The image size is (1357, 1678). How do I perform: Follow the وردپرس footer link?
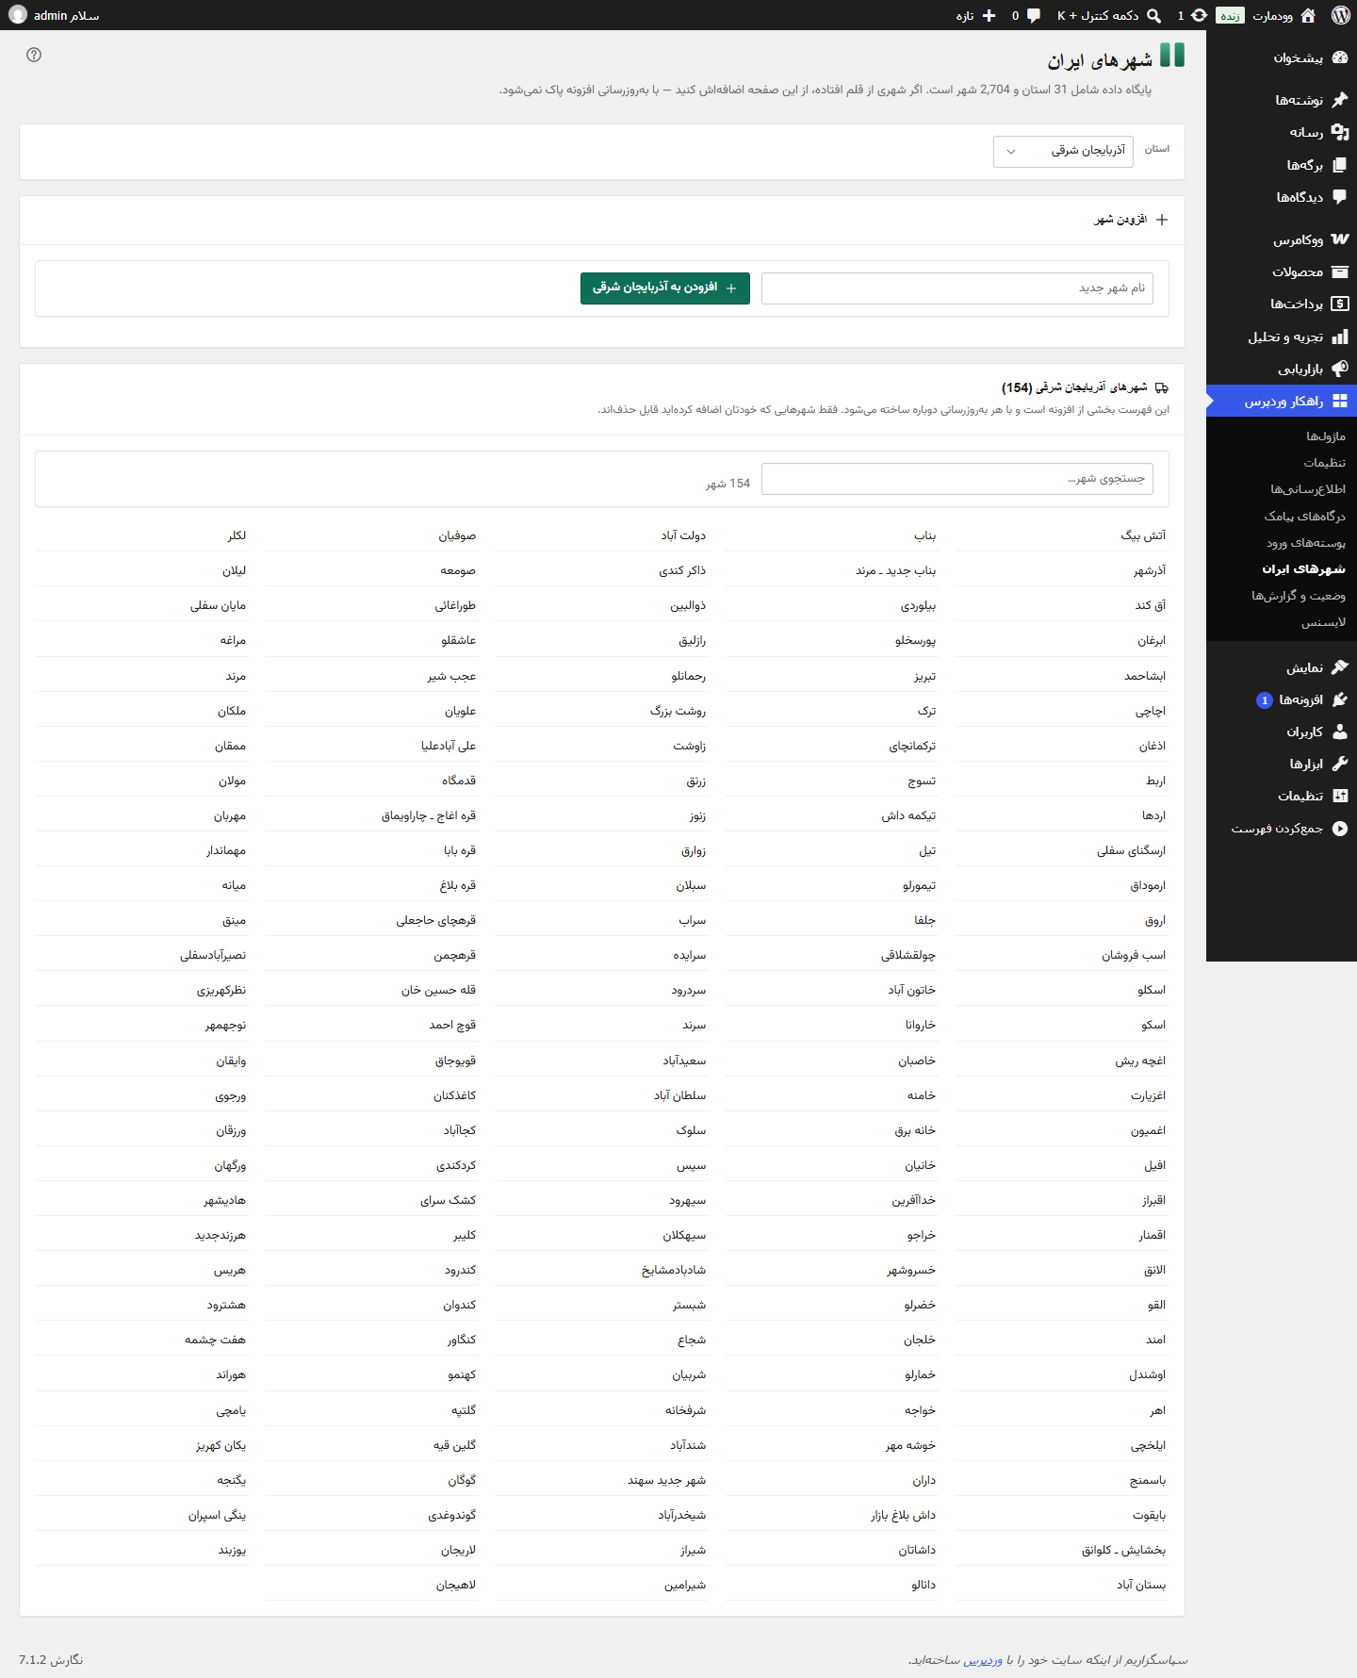[x=983, y=1660]
